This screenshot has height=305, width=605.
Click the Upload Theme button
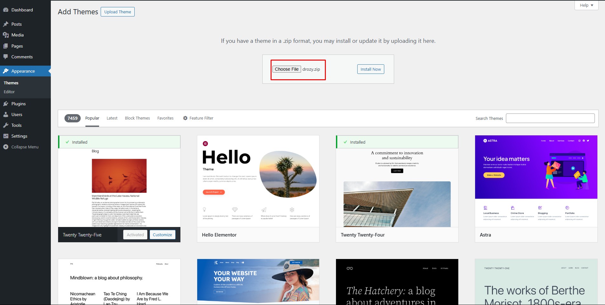point(118,12)
